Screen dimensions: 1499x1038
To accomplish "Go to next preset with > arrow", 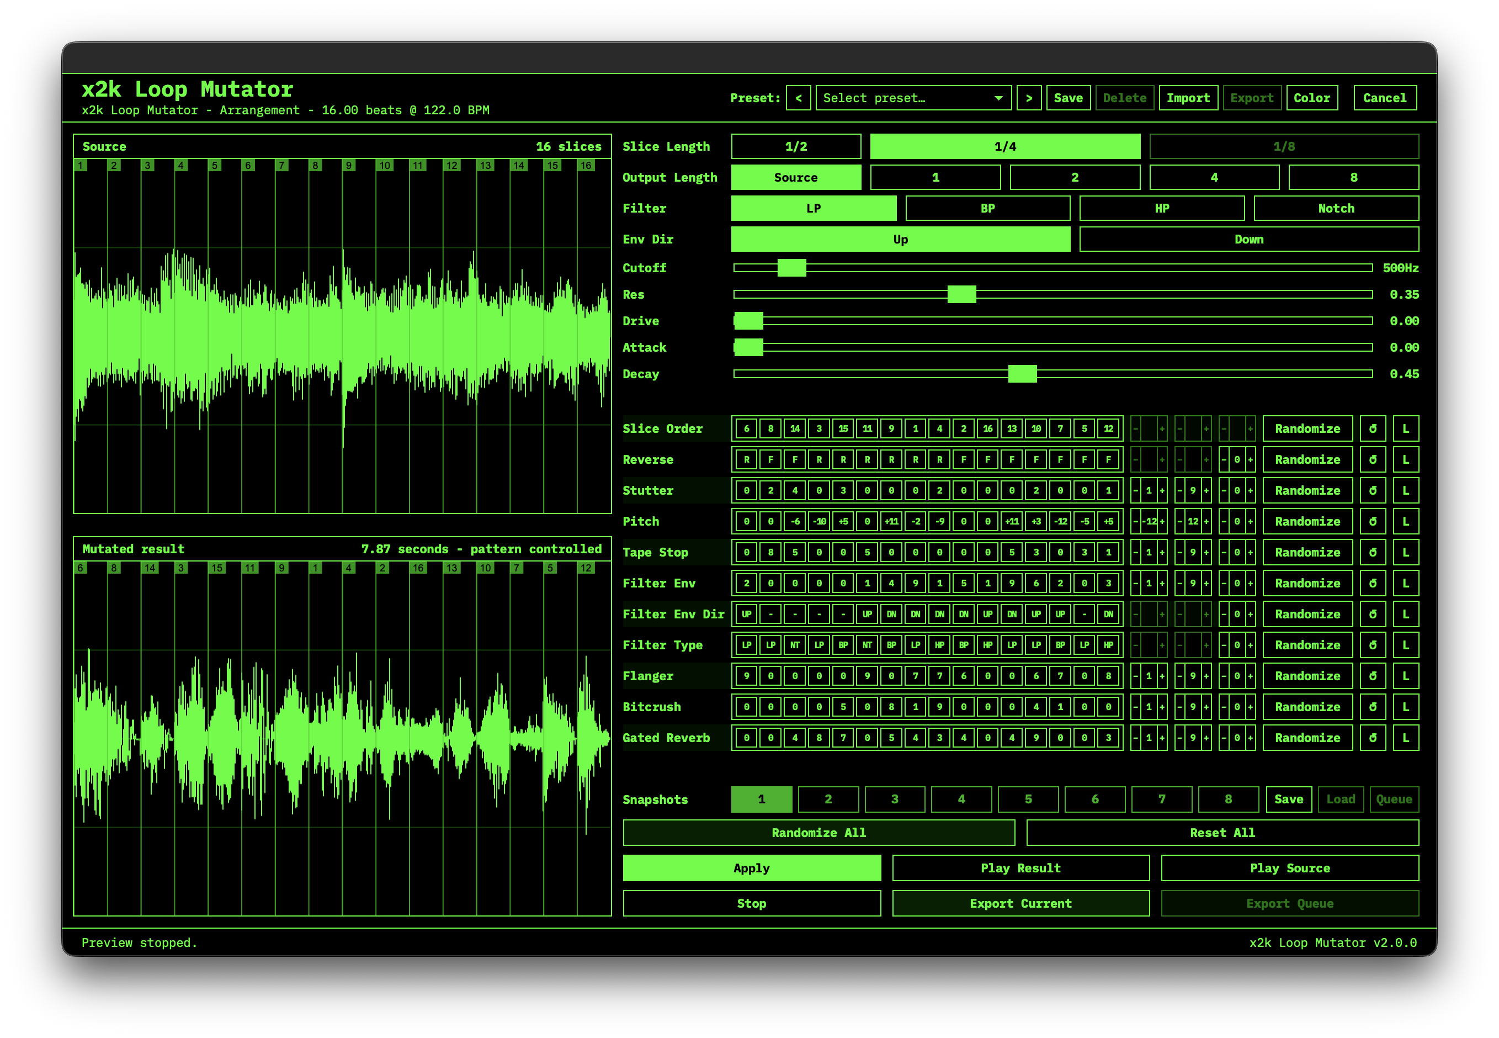I will [1028, 98].
